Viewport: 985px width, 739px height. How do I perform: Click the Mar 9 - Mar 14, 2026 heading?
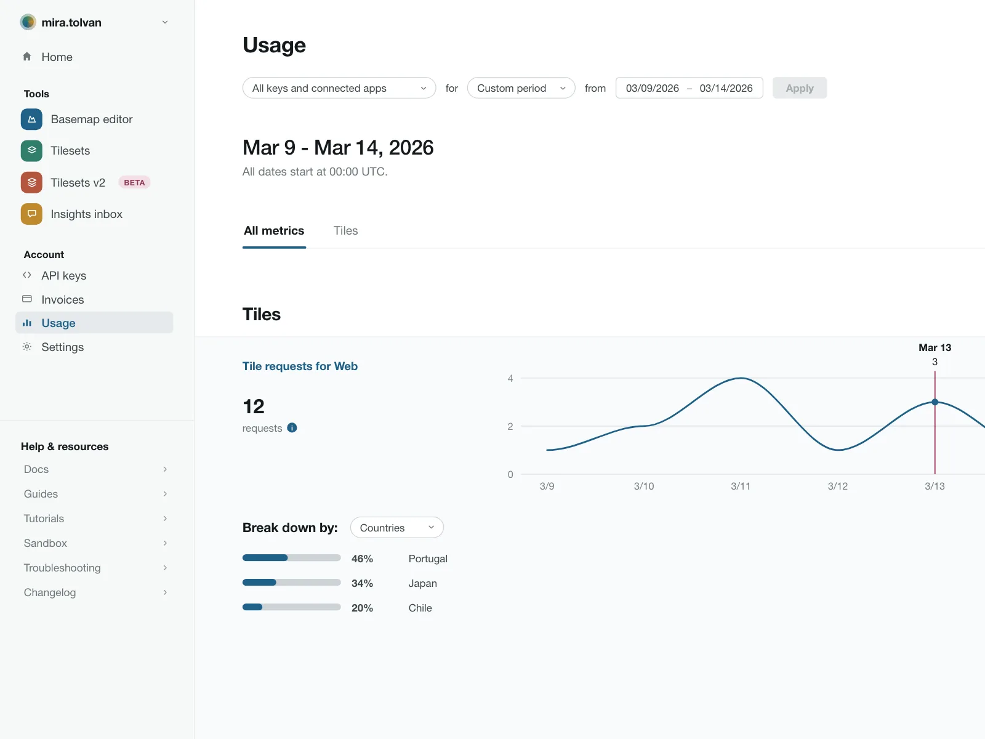point(338,148)
